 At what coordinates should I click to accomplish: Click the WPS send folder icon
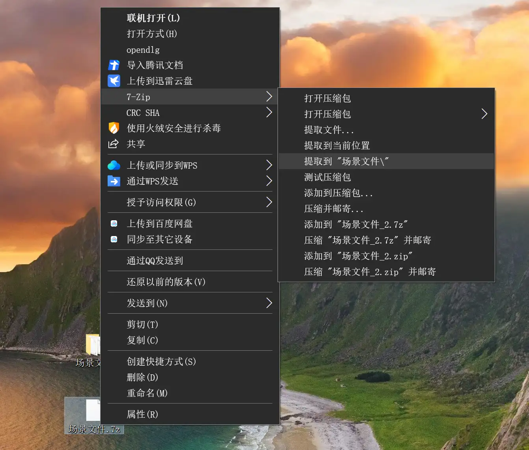tap(114, 181)
